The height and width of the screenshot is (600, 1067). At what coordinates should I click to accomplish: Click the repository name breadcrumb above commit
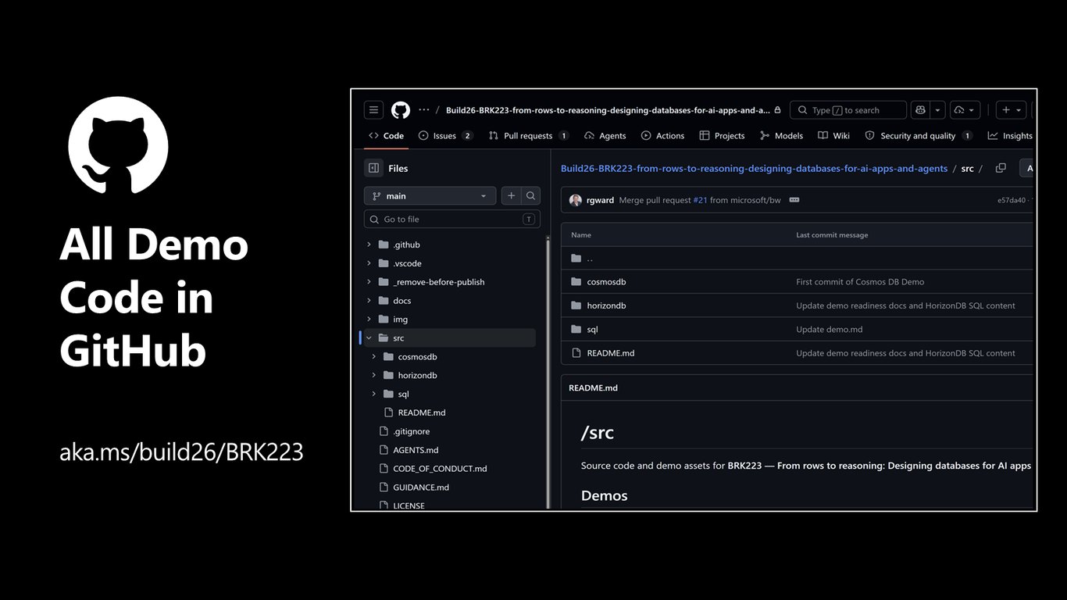coord(754,168)
